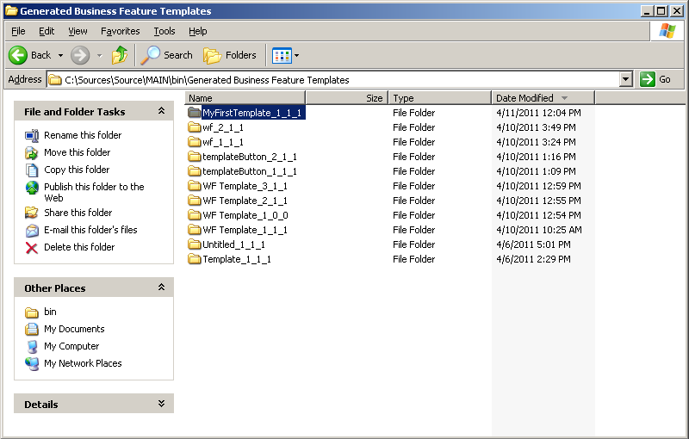689x439 pixels.
Task: Open the Search magnifier icon
Action: [150, 55]
